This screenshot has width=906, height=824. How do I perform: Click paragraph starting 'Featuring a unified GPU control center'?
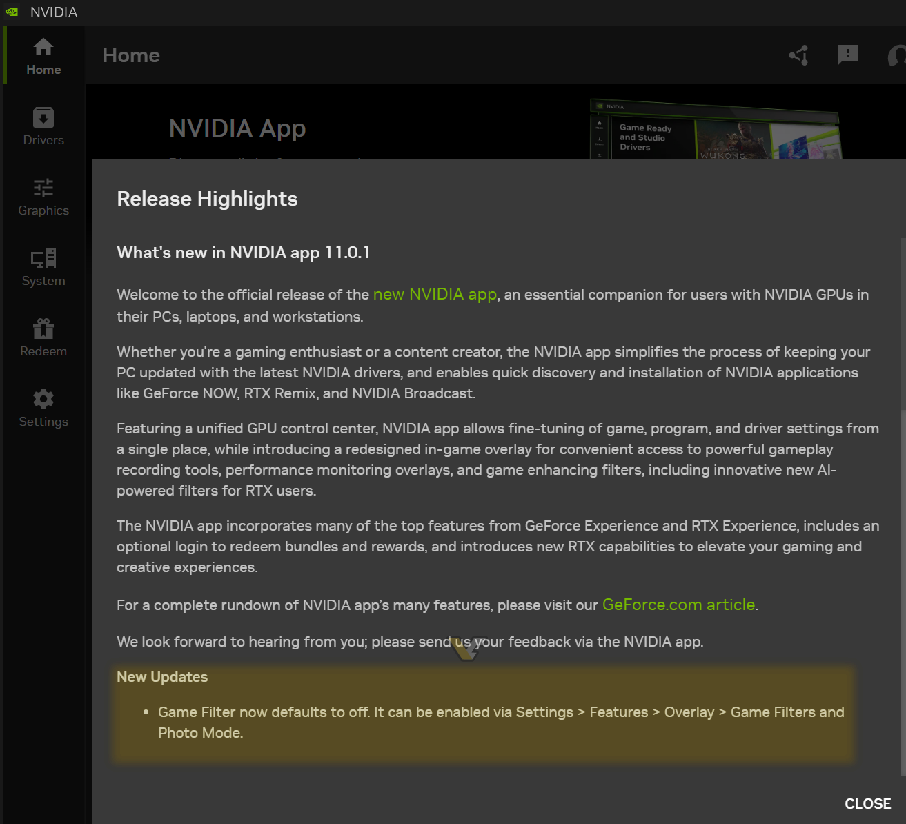498,460
